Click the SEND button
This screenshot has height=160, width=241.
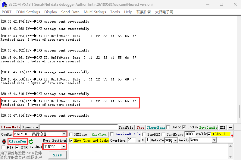click(57, 155)
